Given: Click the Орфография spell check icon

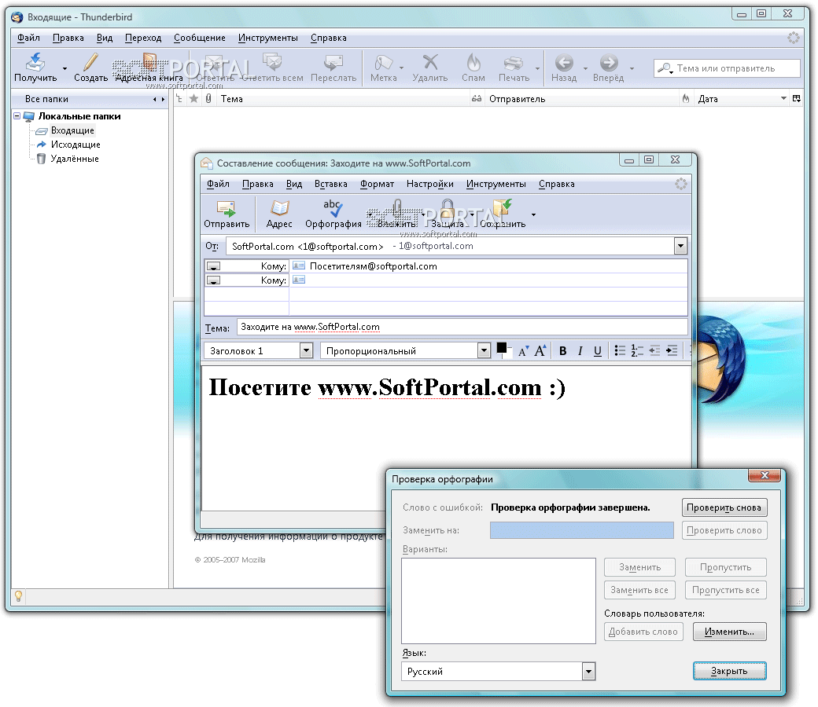Looking at the screenshot, I should 332,208.
